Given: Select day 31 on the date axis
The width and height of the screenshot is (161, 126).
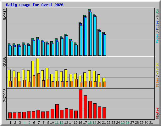Looking at the screenshot, I should coord(151,123).
